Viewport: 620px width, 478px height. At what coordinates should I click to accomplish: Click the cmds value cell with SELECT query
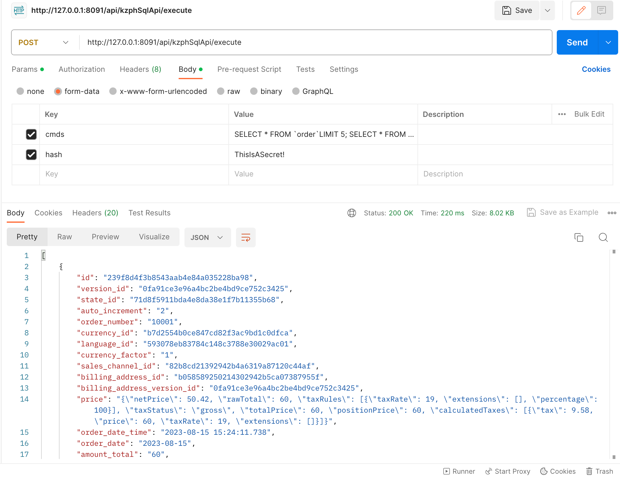tap(323, 134)
